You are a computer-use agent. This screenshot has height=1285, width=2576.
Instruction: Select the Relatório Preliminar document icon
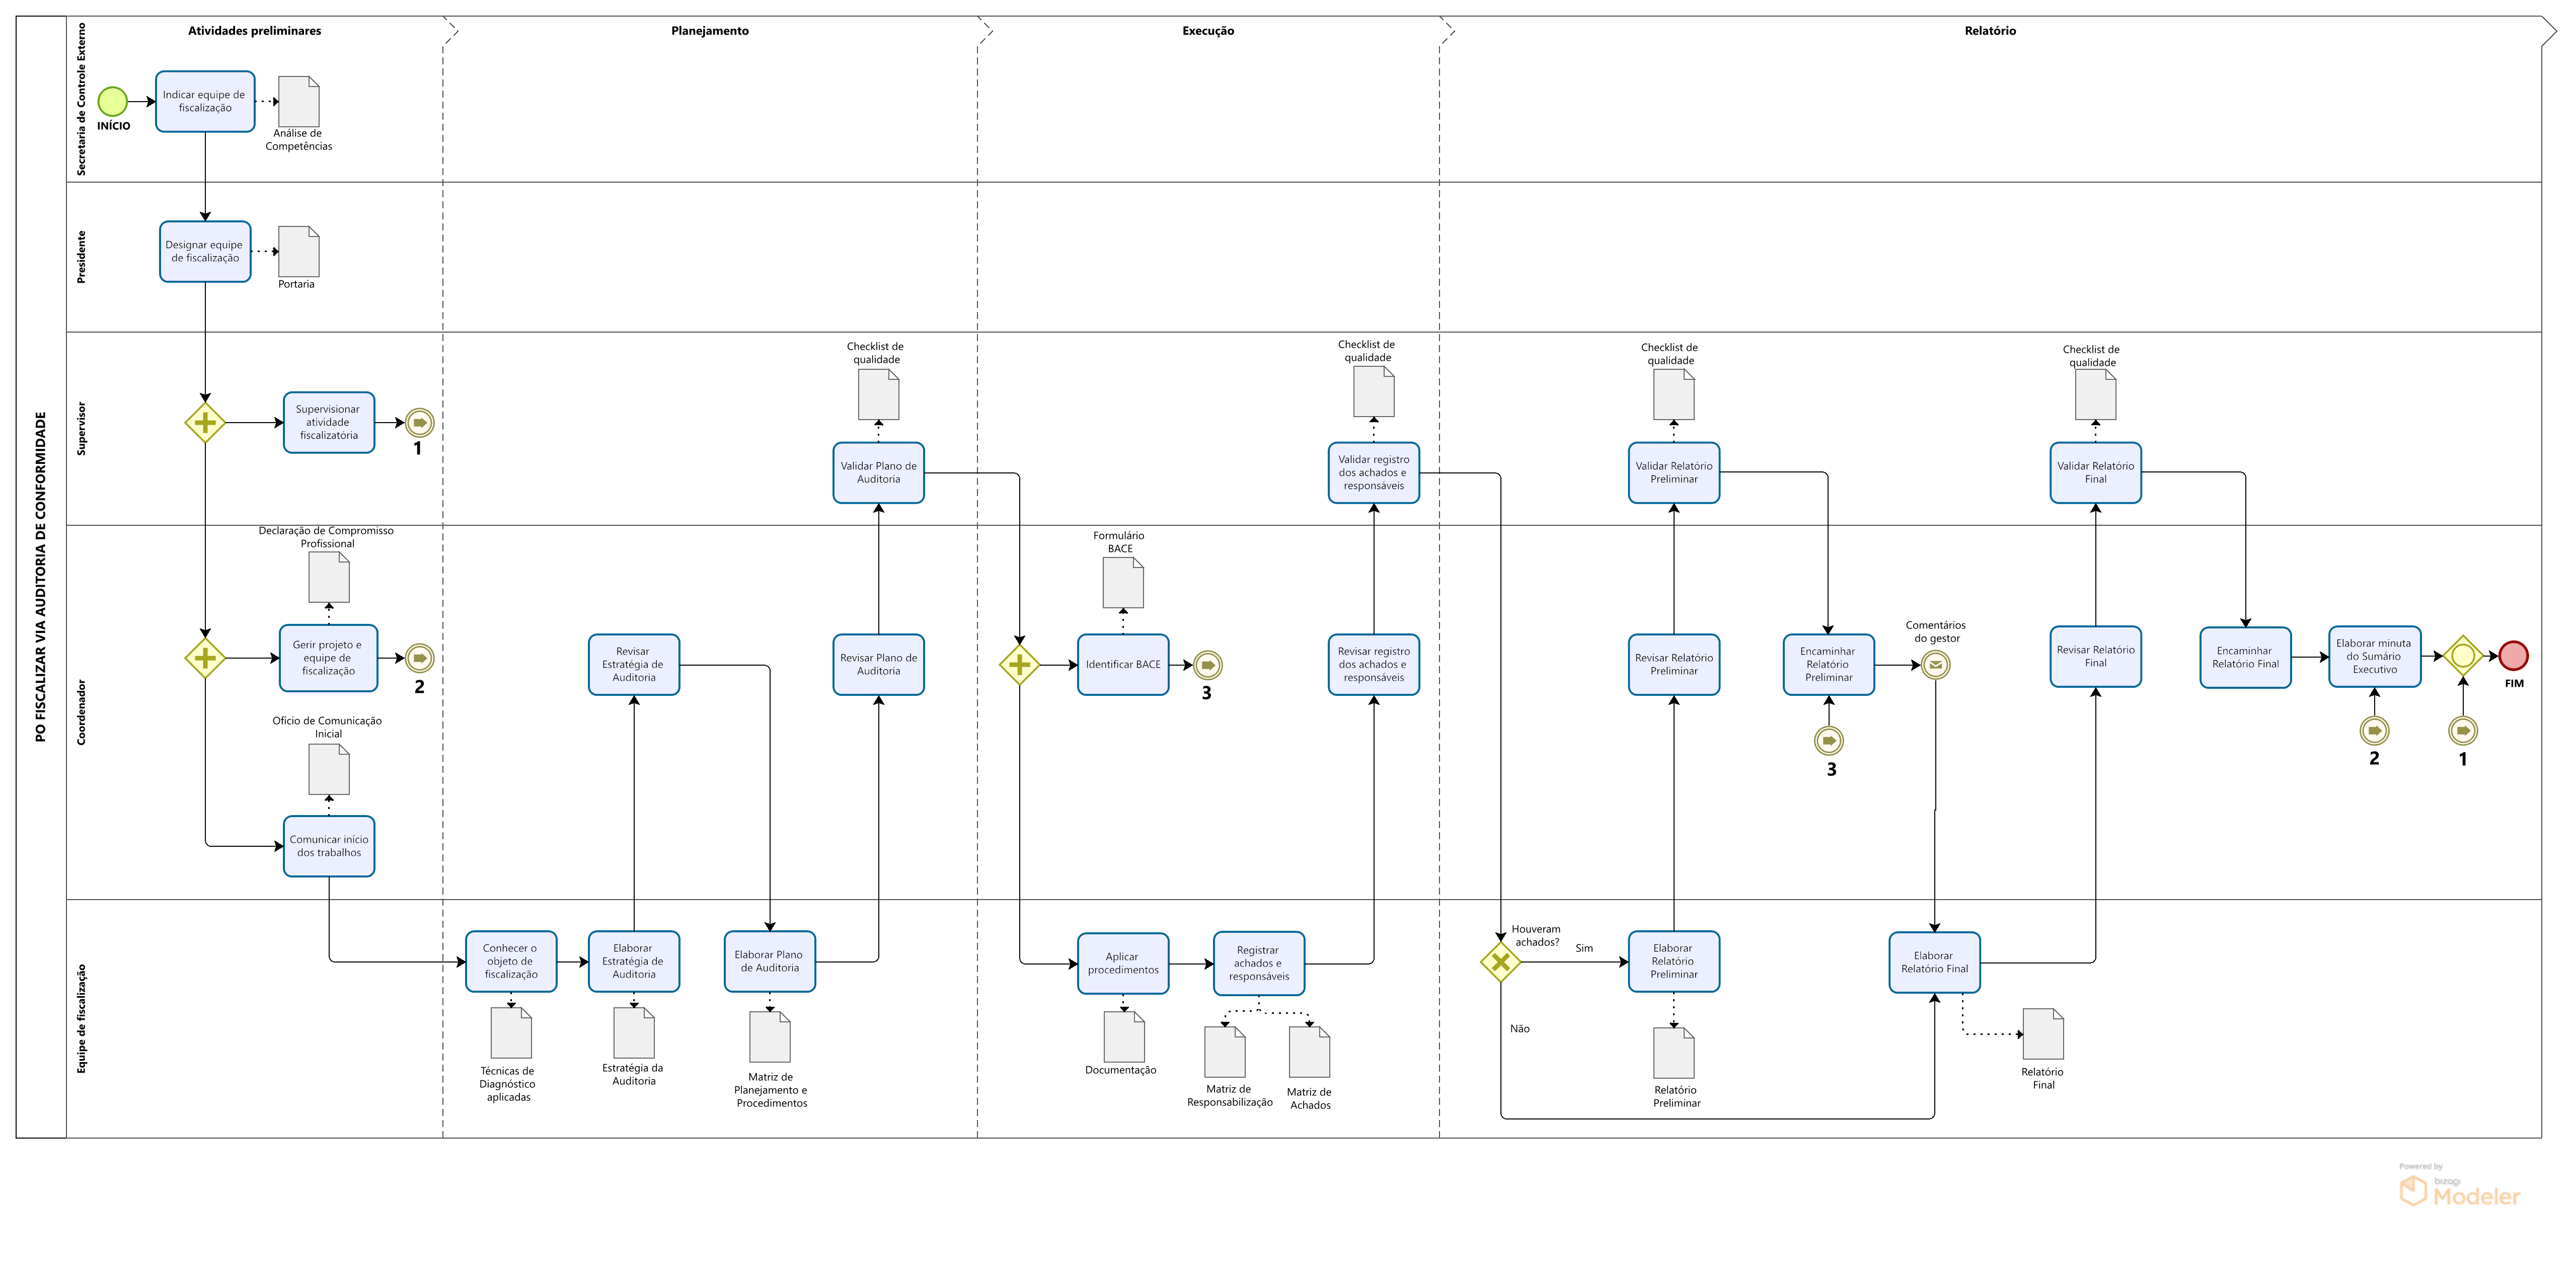click(1674, 1053)
